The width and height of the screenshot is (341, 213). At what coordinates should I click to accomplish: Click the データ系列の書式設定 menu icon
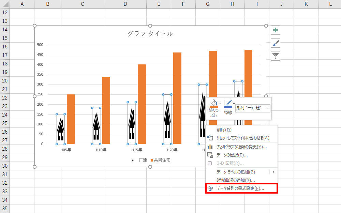(x=210, y=188)
